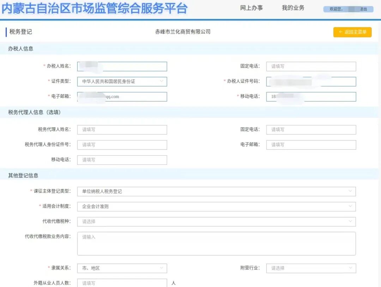Click the 固定电话 field under 办税人信息

pos(311,66)
